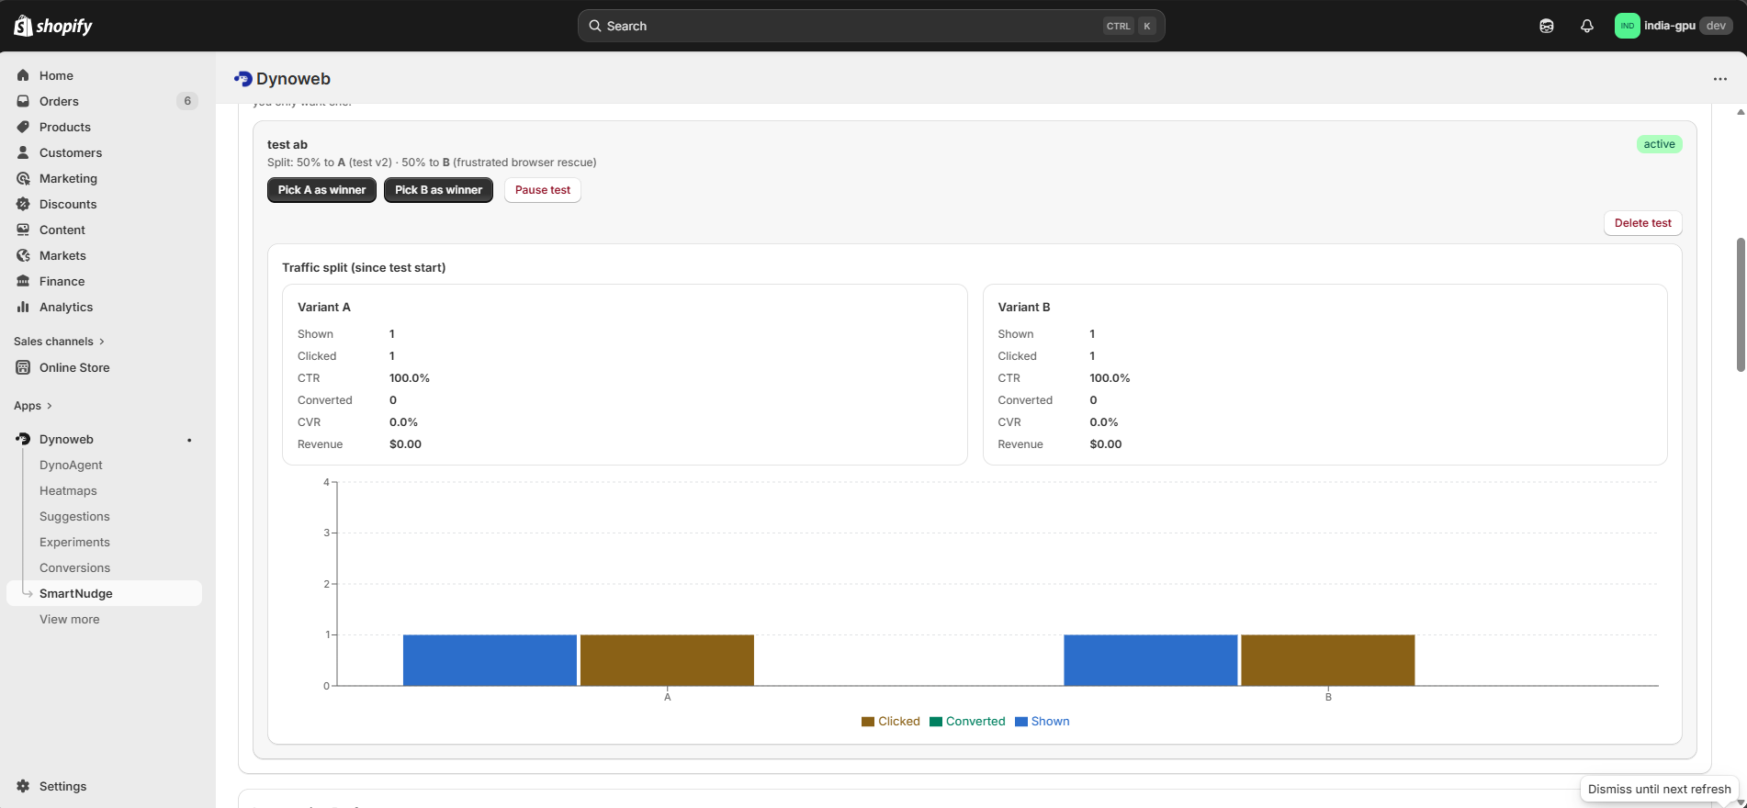Go to the Heatmaps submenu item
This screenshot has width=1747, height=808.
click(68, 491)
